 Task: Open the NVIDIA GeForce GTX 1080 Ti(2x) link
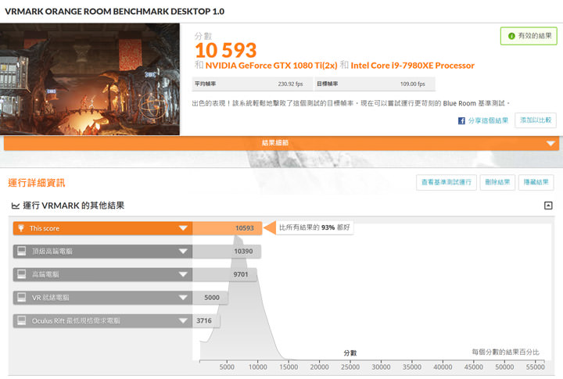[271, 66]
